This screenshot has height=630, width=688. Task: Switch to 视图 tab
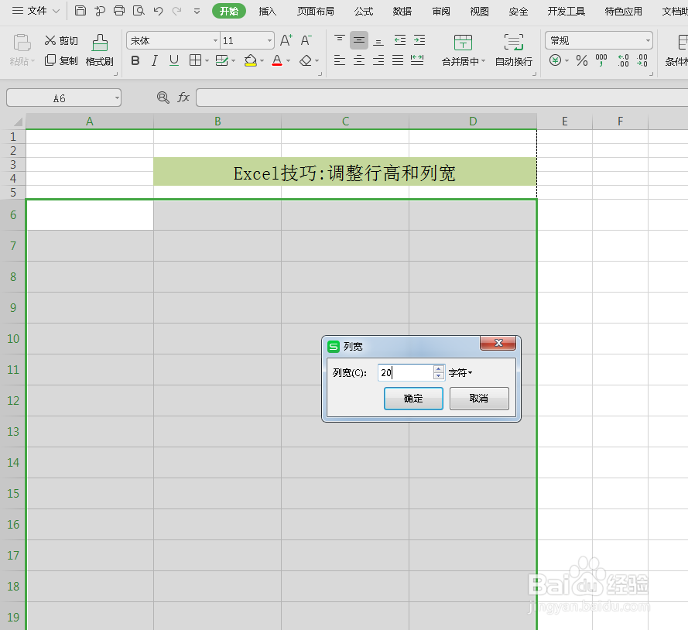(480, 12)
